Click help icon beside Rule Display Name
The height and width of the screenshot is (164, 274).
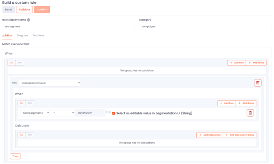click(29, 20)
